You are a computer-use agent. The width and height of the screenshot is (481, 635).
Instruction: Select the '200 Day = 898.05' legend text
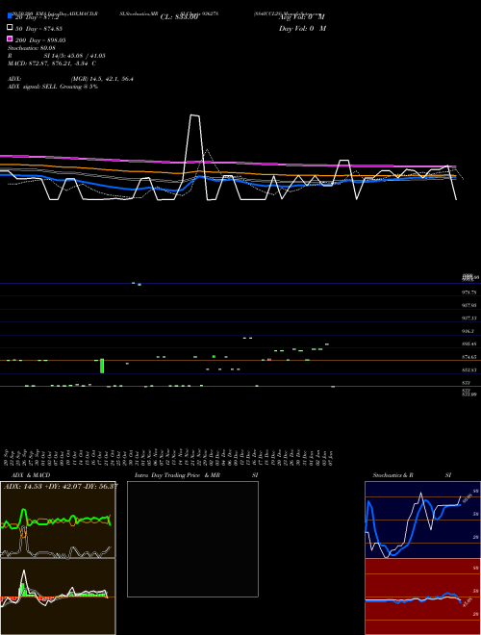(x=40, y=40)
